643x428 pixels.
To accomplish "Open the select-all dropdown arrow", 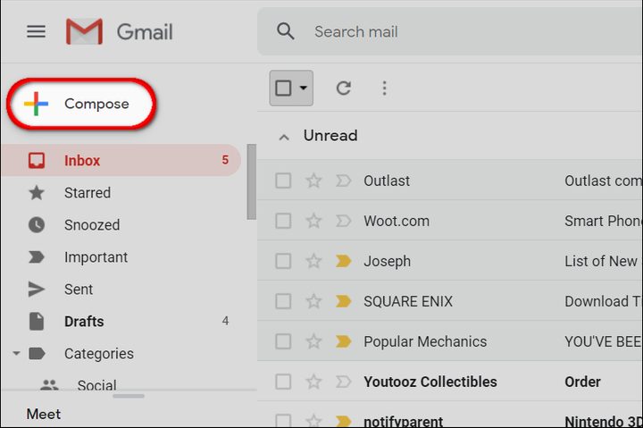I will [x=304, y=88].
